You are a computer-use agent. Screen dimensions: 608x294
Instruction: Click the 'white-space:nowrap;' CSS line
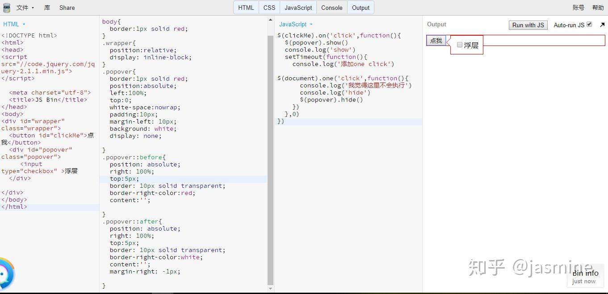coord(145,107)
